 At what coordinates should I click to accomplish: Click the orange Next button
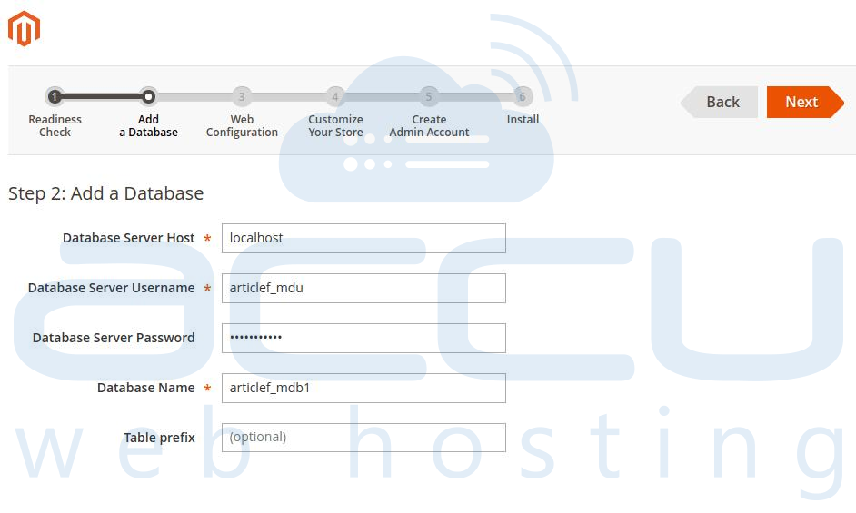coord(805,102)
